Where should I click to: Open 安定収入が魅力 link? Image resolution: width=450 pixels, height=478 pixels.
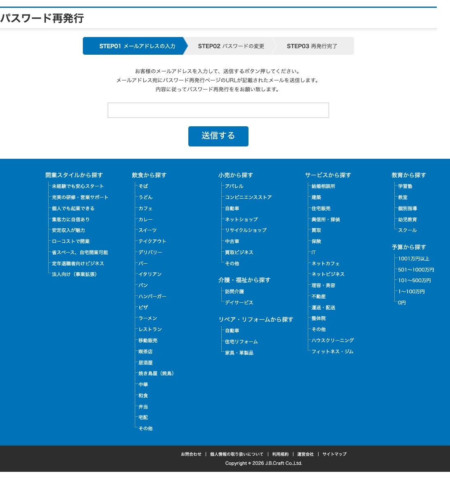click(68, 230)
